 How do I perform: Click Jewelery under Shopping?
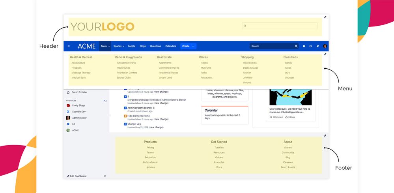(248, 78)
